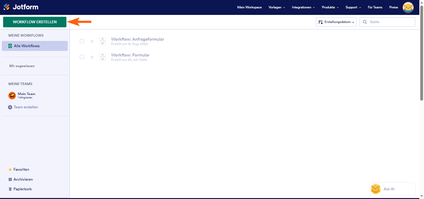This screenshot has width=424, height=199.
Task: Show workflows under Mir zugewiesen
Action: 22,66
